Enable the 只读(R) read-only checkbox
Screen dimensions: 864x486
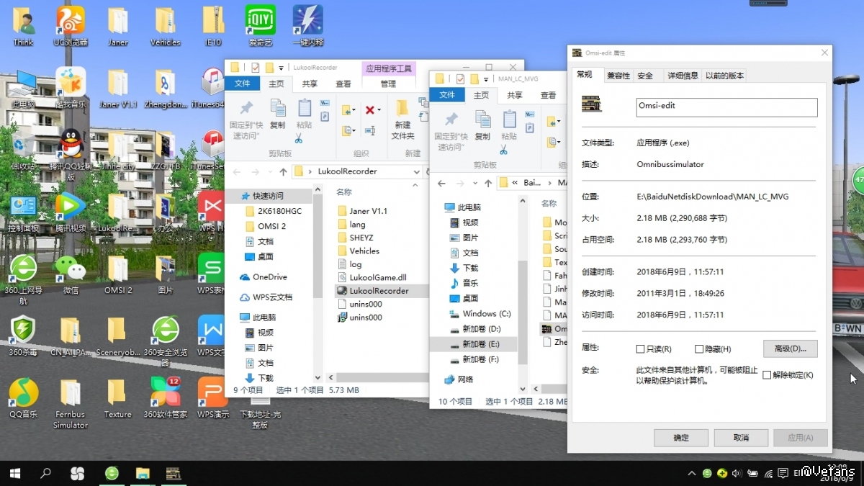tap(641, 349)
